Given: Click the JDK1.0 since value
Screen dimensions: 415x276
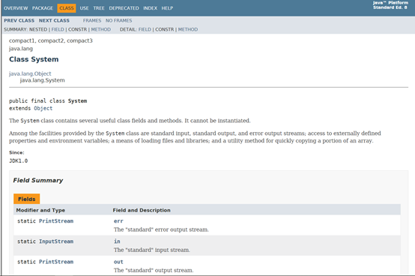Looking at the screenshot, I should tap(18, 160).
